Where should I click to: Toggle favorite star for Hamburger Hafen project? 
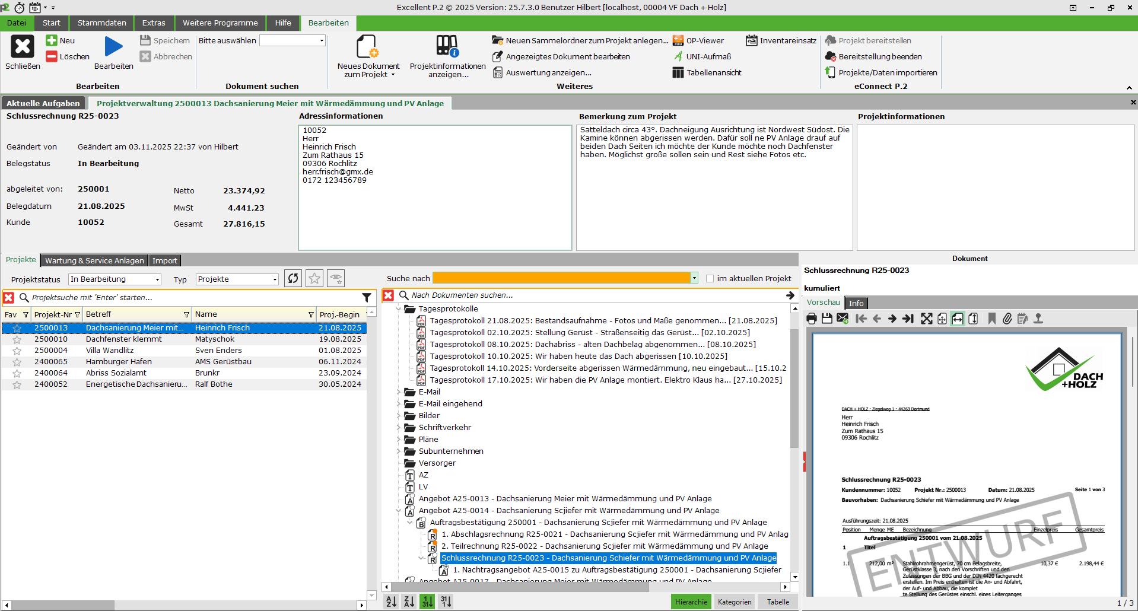[x=17, y=362]
